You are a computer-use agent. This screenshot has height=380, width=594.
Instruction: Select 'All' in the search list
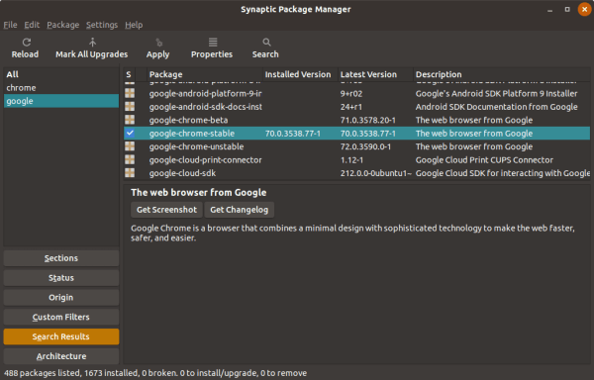pyautogui.click(x=61, y=74)
